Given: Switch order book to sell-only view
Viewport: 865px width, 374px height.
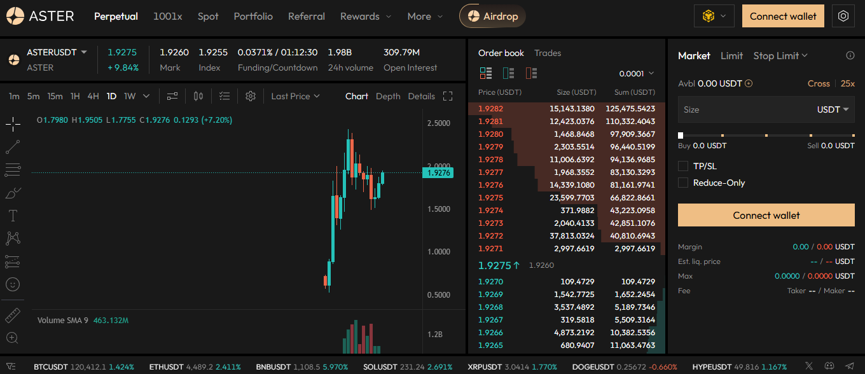Looking at the screenshot, I should click(x=531, y=73).
